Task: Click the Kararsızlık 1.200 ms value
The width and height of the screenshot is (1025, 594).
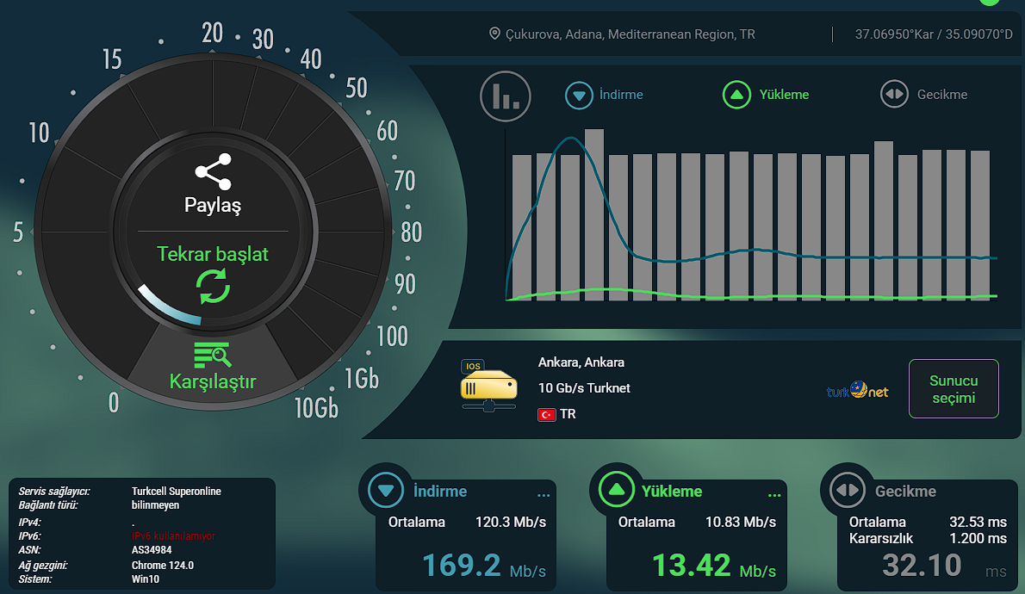Action: pos(978,538)
